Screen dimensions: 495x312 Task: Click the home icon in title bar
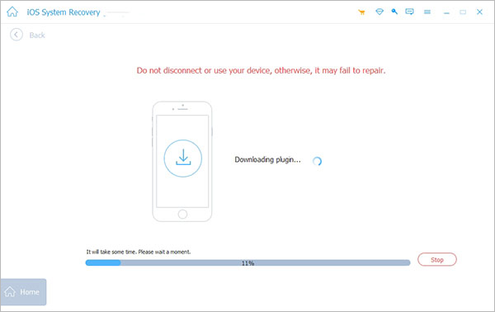coord(12,12)
